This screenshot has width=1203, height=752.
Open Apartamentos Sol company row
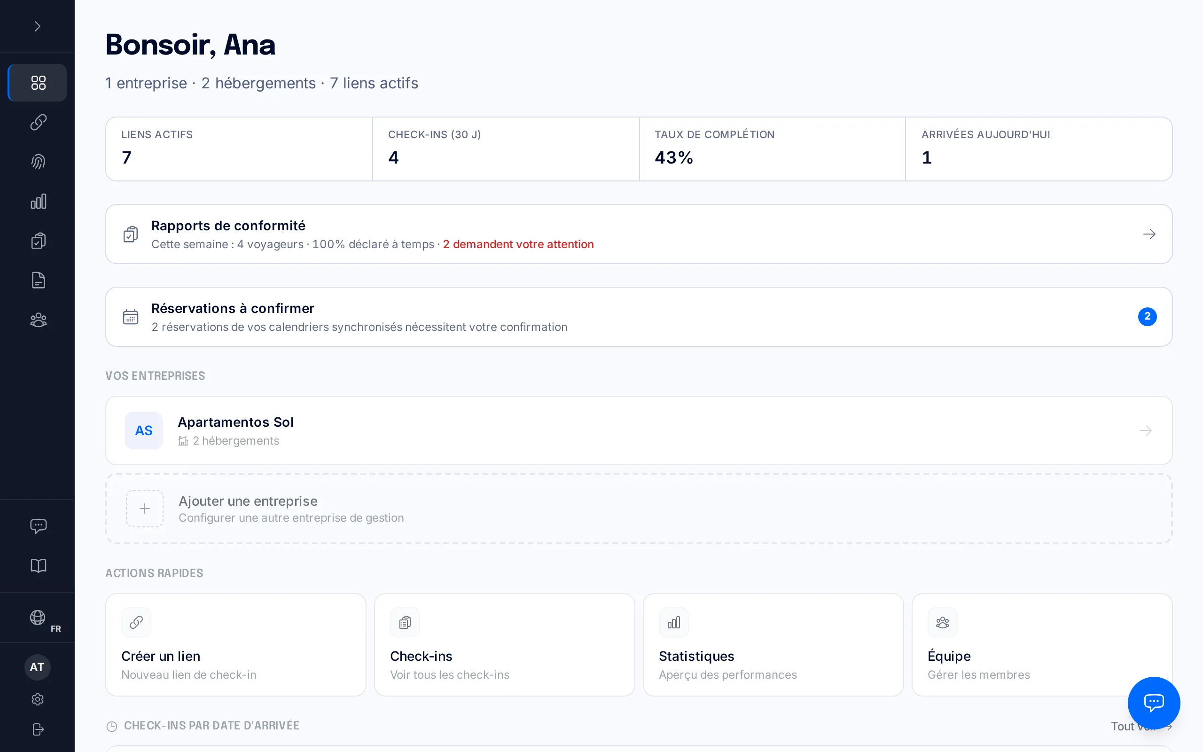pos(639,431)
